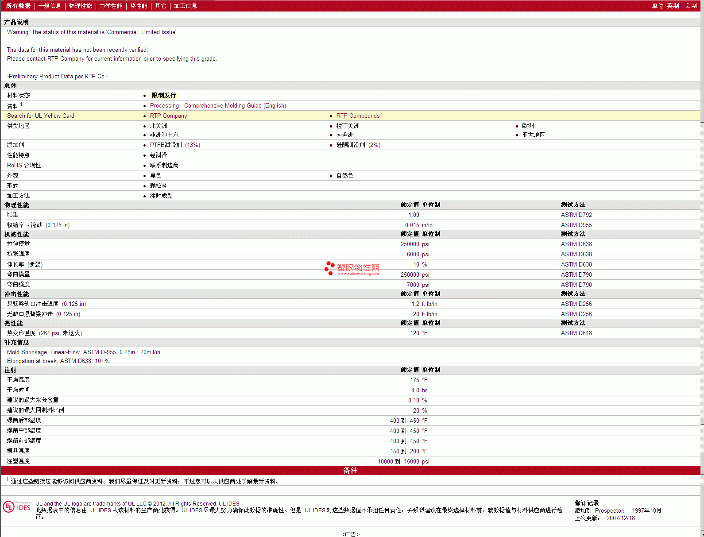Select the 弯曲强度 row label
Image resolution: width=704 pixels, height=537 pixels.
pyautogui.click(x=19, y=285)
